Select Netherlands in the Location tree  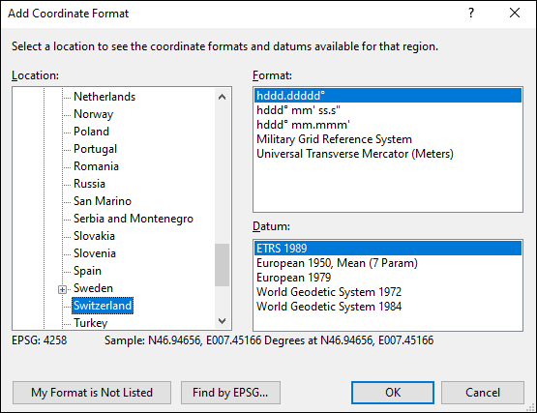104,97
